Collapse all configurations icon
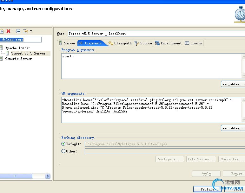Image resolution: width=245 pixels, height=193 pixels. 18,31
